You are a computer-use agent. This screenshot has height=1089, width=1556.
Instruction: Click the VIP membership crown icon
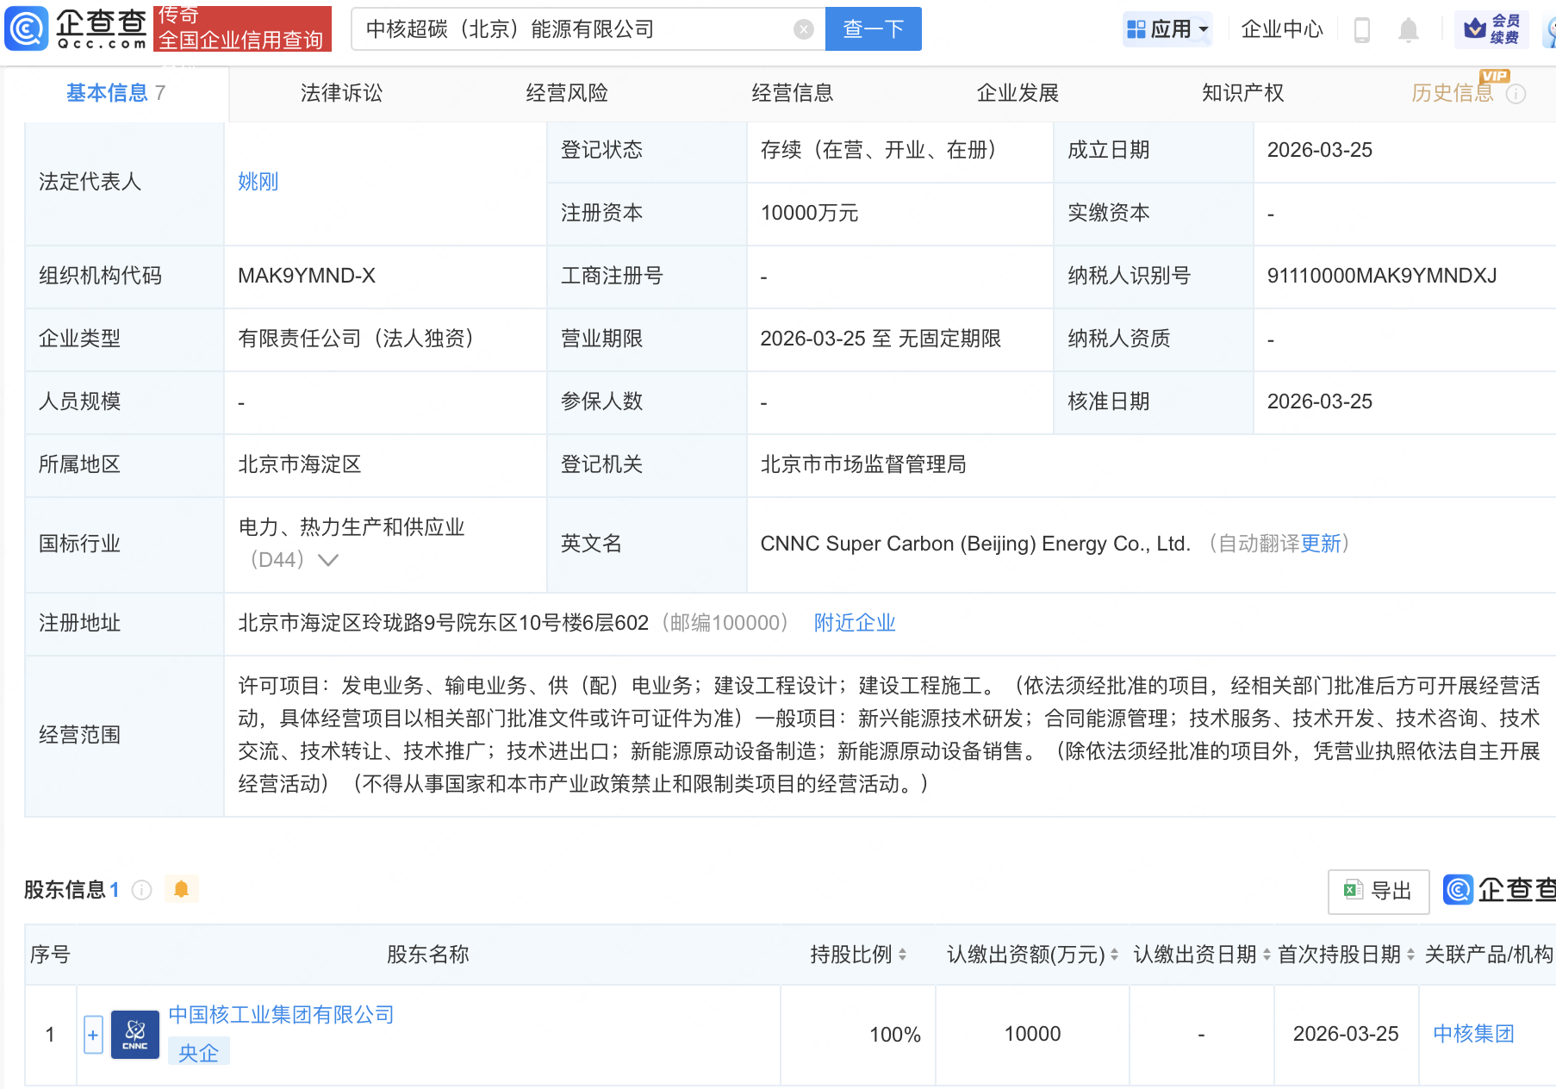click(1475, 29)
